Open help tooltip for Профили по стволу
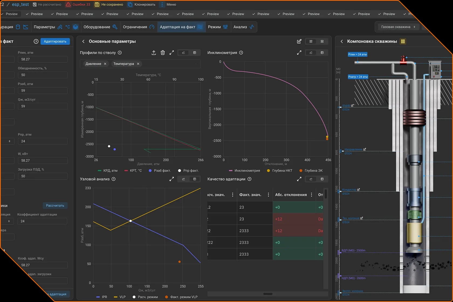Screen dimensions: 453x302 click(120, 53)
